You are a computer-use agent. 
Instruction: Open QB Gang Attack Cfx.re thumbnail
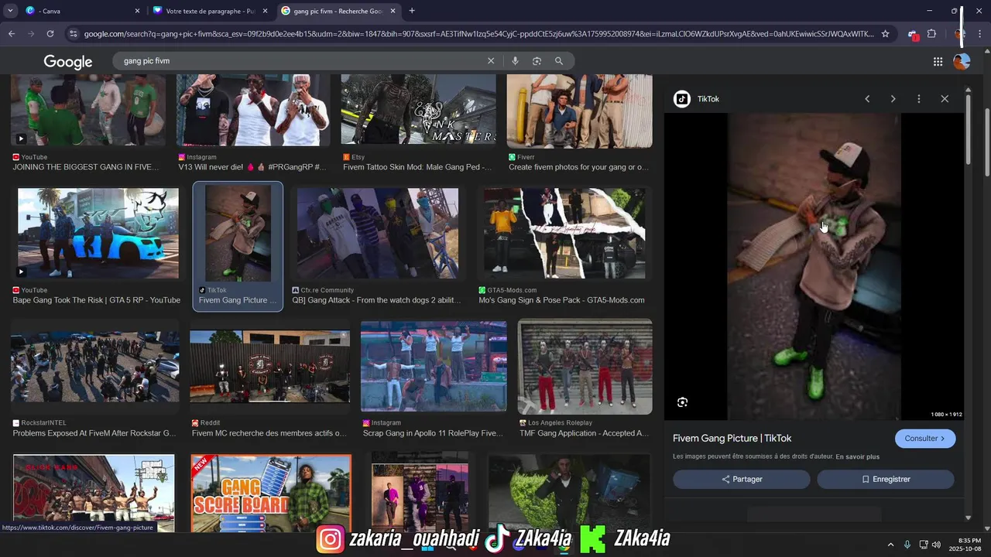[378, 233]
